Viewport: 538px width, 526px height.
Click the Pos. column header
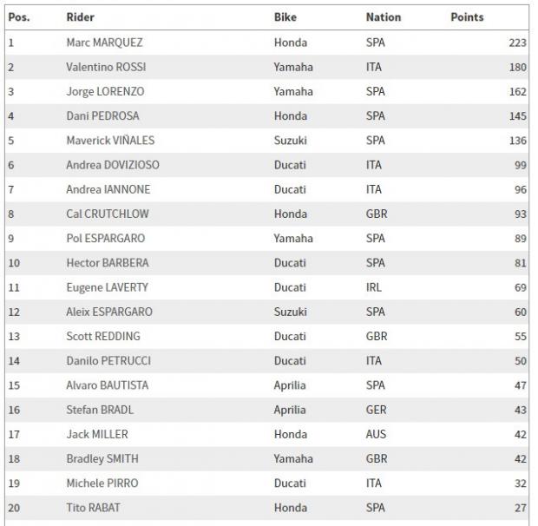(x=18, y=17)
